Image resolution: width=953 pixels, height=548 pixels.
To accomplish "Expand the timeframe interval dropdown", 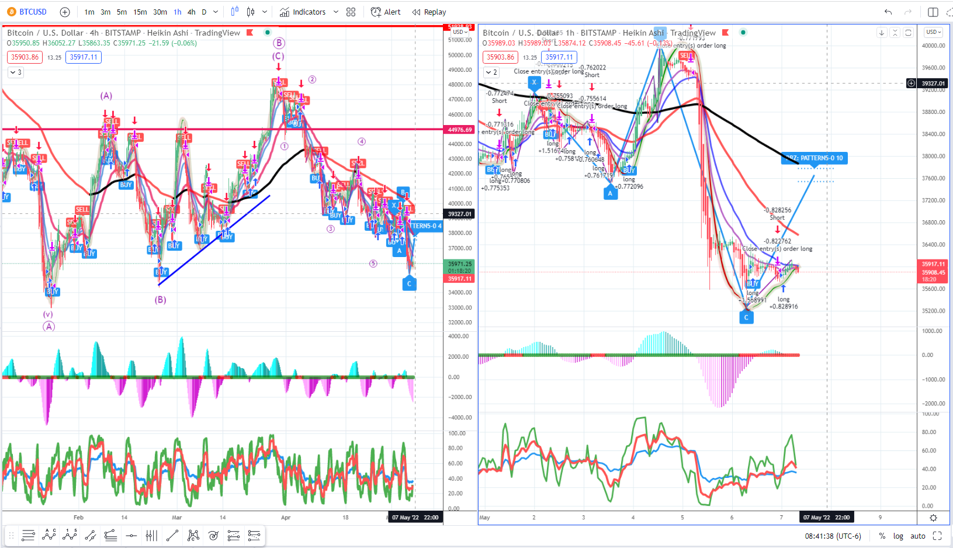I will pyautogui.click(x=216, y=12).
